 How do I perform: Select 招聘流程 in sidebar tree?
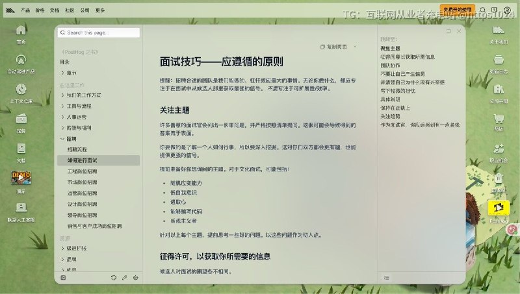(x=77, y=150)
